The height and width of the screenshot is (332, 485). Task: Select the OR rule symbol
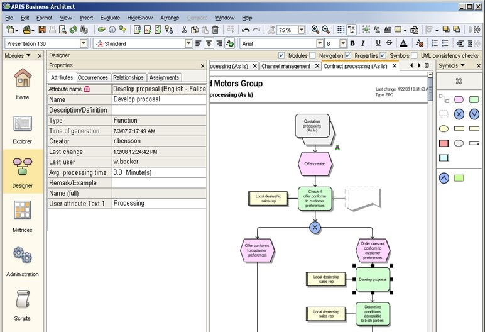pos(474,114)
